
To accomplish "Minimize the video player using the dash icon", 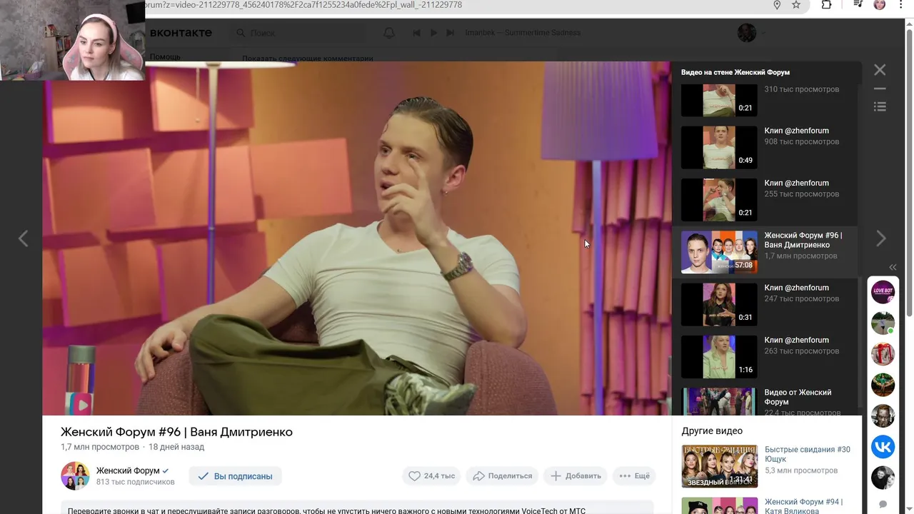I will [880, 89].
